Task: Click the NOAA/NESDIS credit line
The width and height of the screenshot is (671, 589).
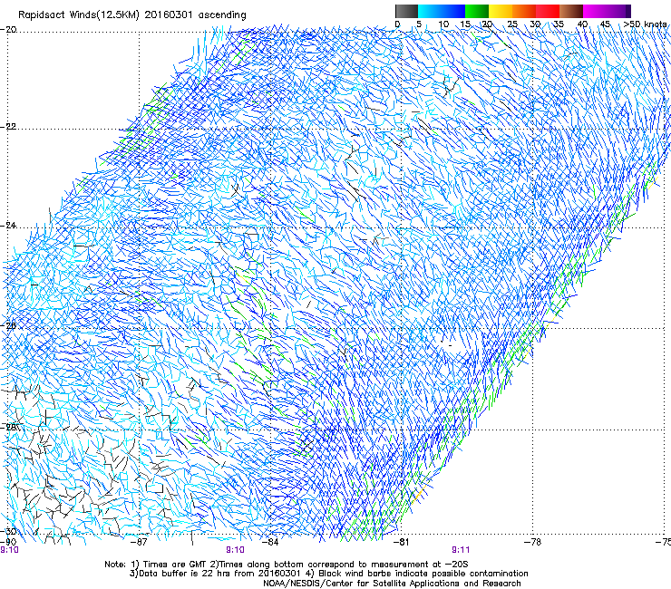Action: coord(392,584)
